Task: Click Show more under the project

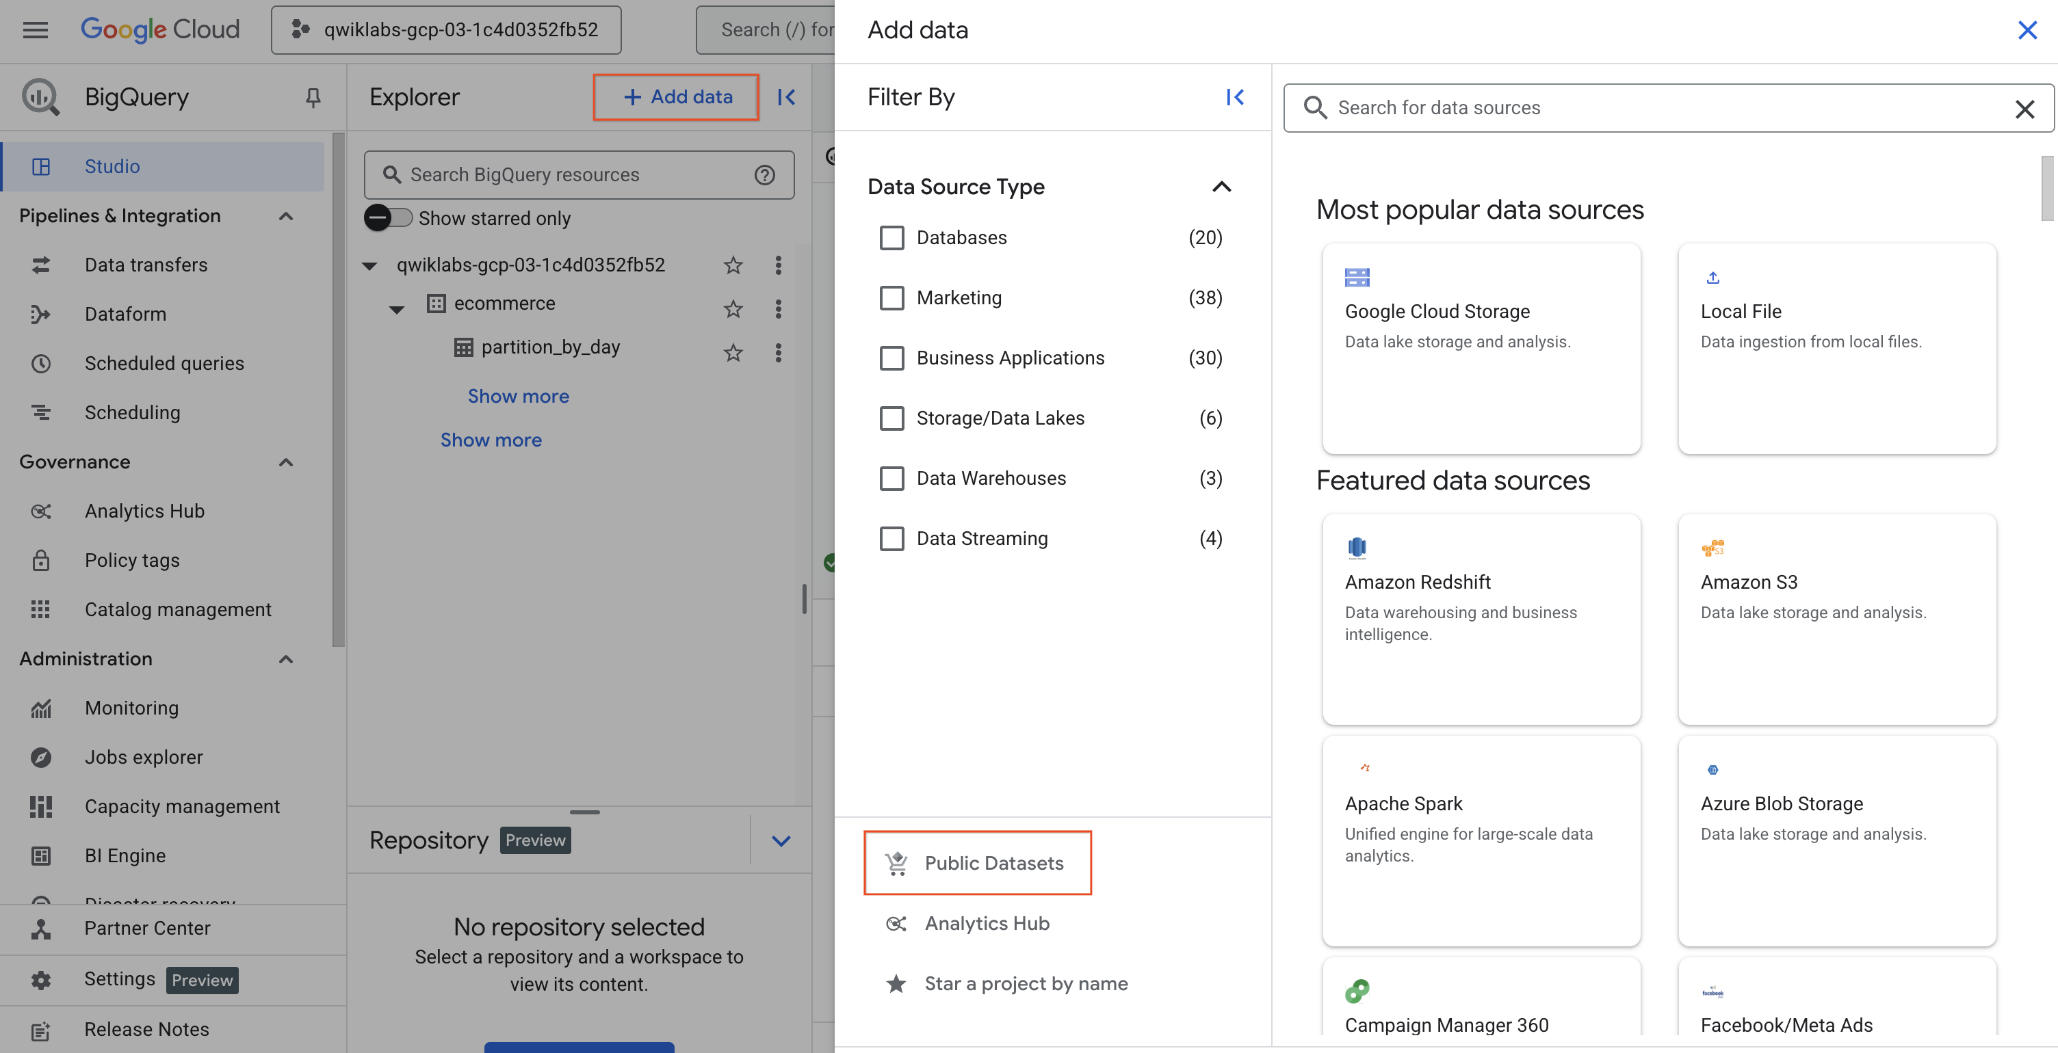Action: (x=491, y=440)
